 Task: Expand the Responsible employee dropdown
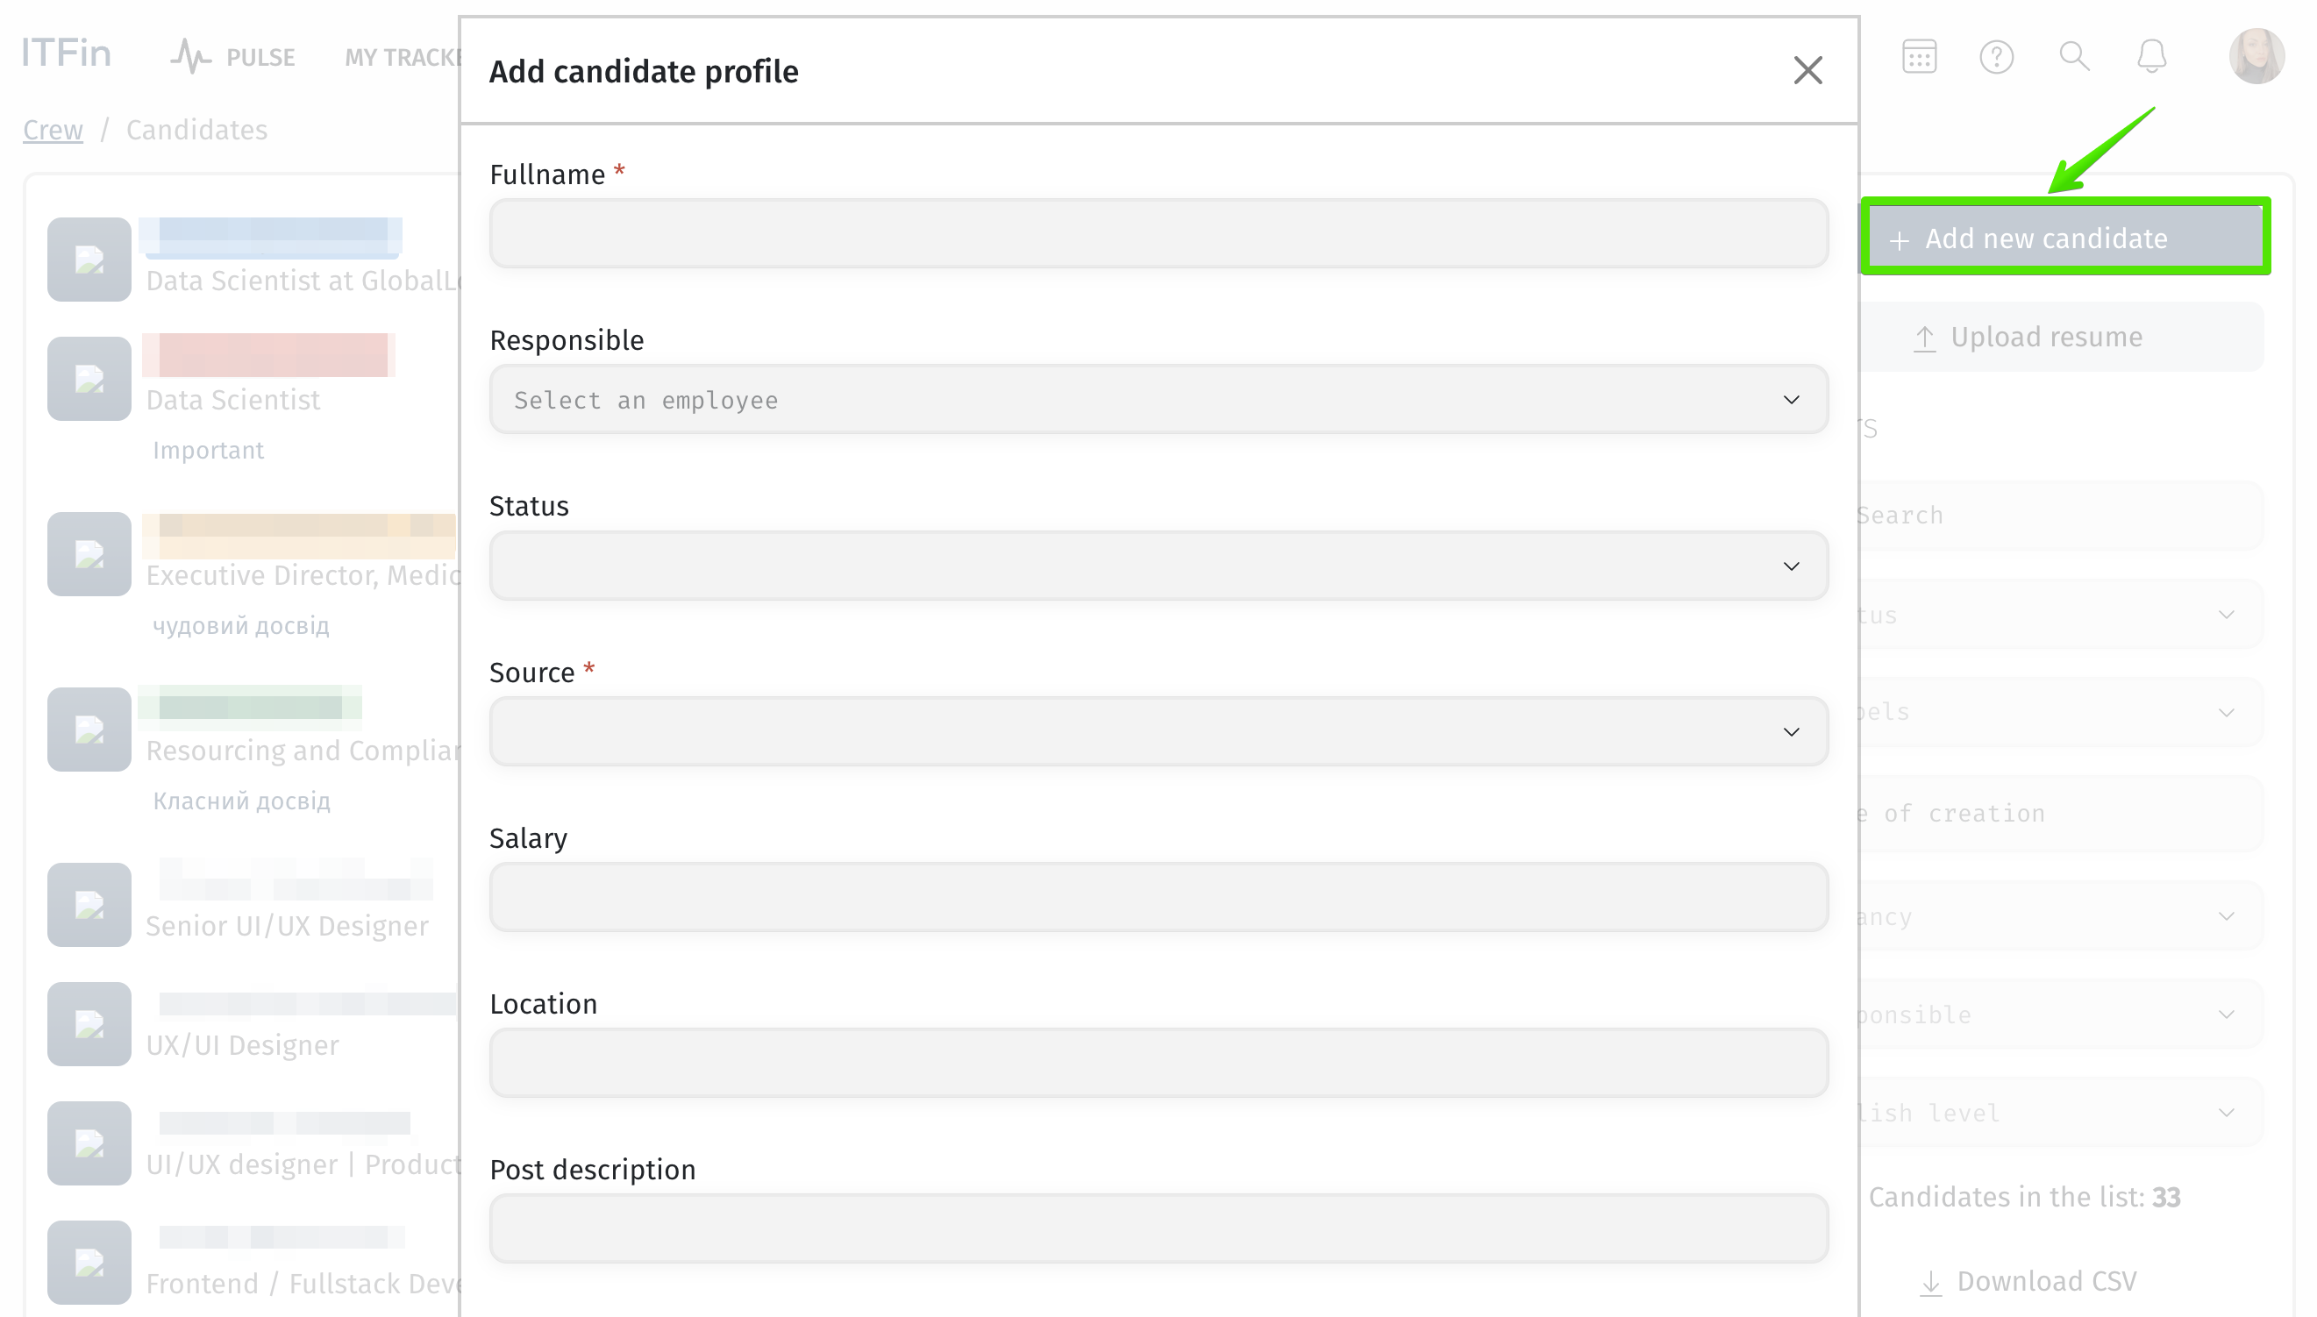pyautogui.click(x=1157, y=400)
